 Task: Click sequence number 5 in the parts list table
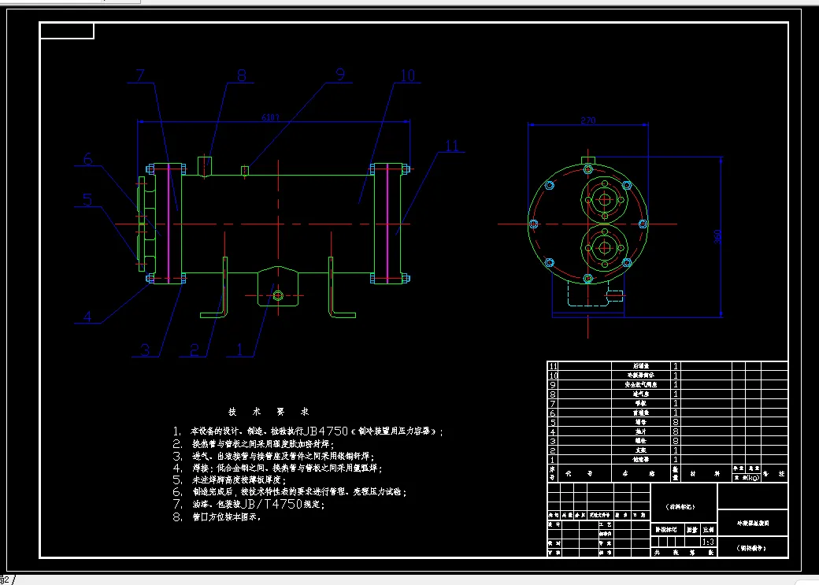[x=553, y=422]
